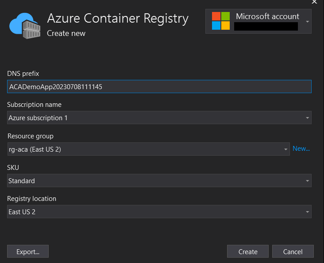Click the redacted account email bar
Image resolution: width=324 pixels, height=263 pixels.
click(266, 27)
